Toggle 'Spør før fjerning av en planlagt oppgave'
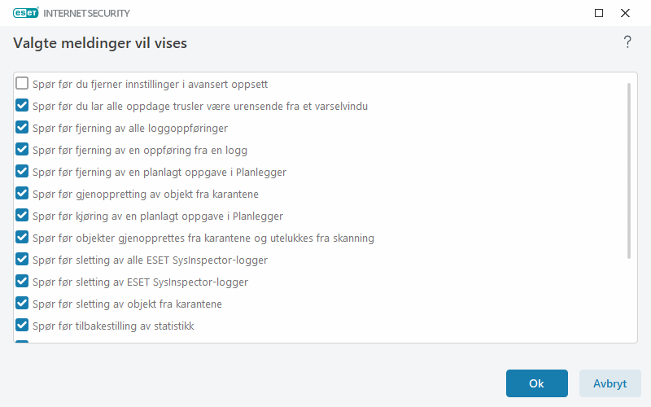The height and width of the screenshot is (407, 651). tap(23, 172)
